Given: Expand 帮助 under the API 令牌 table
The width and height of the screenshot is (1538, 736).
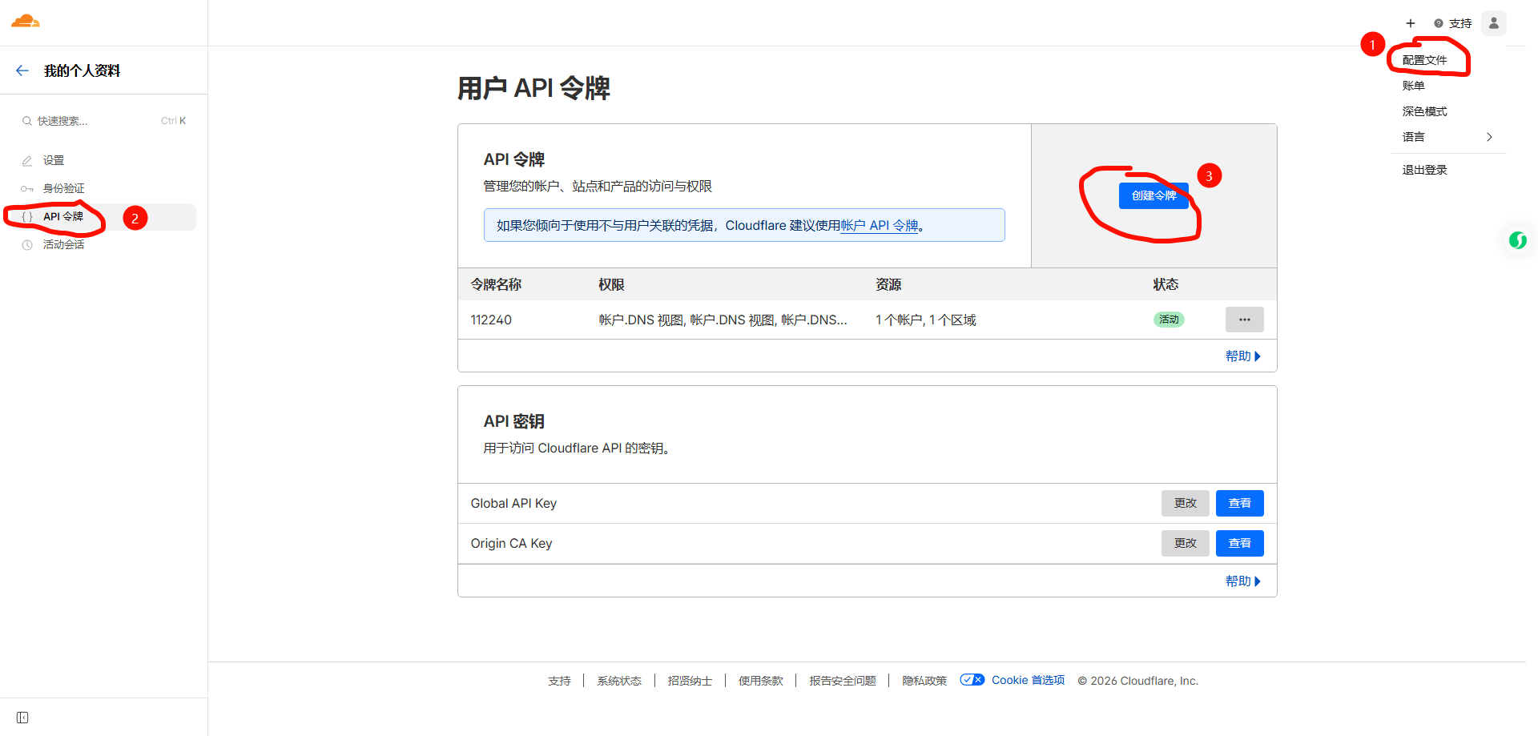Looking at the screenshot, I should pos(1242,356).
